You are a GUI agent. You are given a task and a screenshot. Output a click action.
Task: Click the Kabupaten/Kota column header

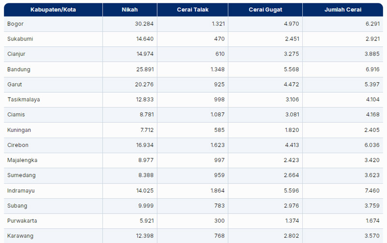tap(53, 10)
